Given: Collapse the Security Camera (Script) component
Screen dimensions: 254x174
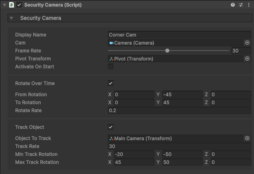Looking at the screenshot, I should click(4, 5).
